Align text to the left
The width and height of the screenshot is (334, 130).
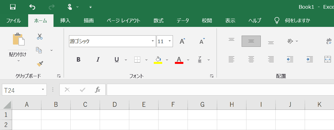coord(231,59)
